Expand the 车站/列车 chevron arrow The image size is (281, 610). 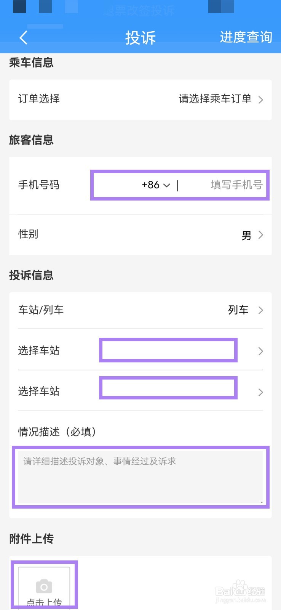[261, 310]
